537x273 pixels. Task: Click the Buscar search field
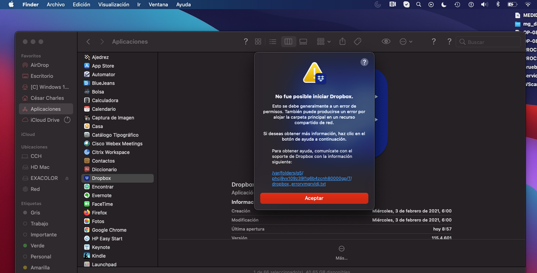488,42
